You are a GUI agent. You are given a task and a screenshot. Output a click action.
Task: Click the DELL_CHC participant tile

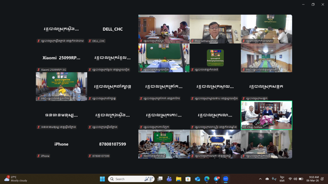pyautogui.click(x=113, y=29)
